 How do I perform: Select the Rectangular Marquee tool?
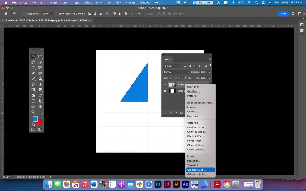[x=40, y=57]
